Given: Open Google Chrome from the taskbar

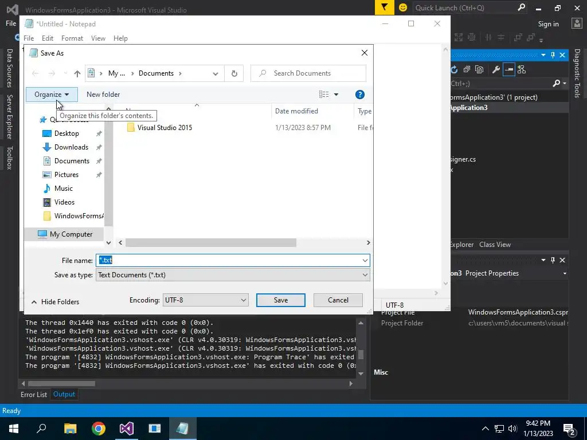Looking at the screenshot, I should [x=99, y=429].
